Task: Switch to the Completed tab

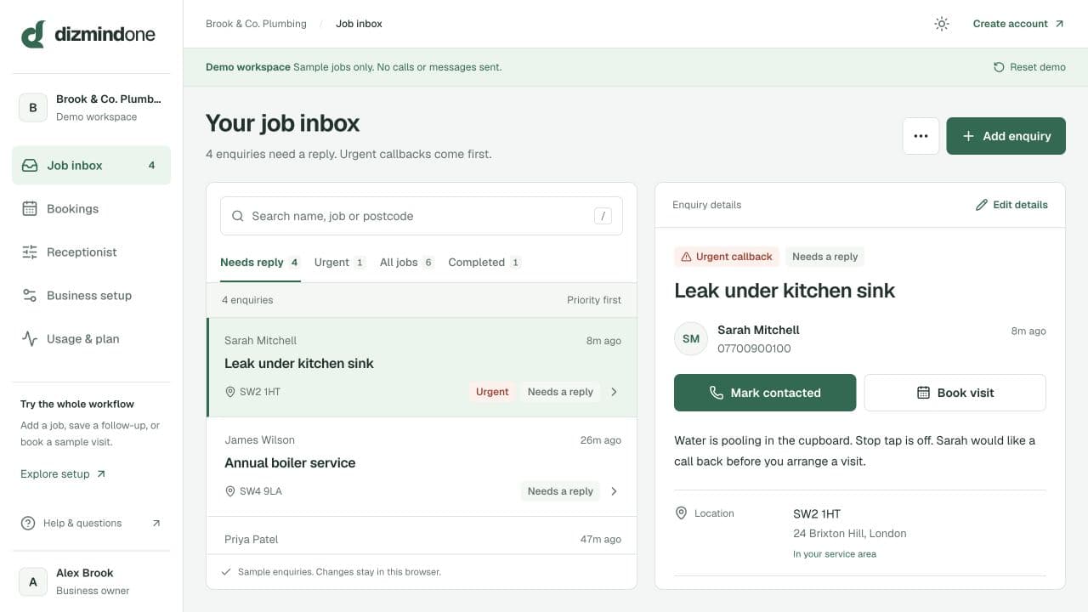Action: coord(484,263)
